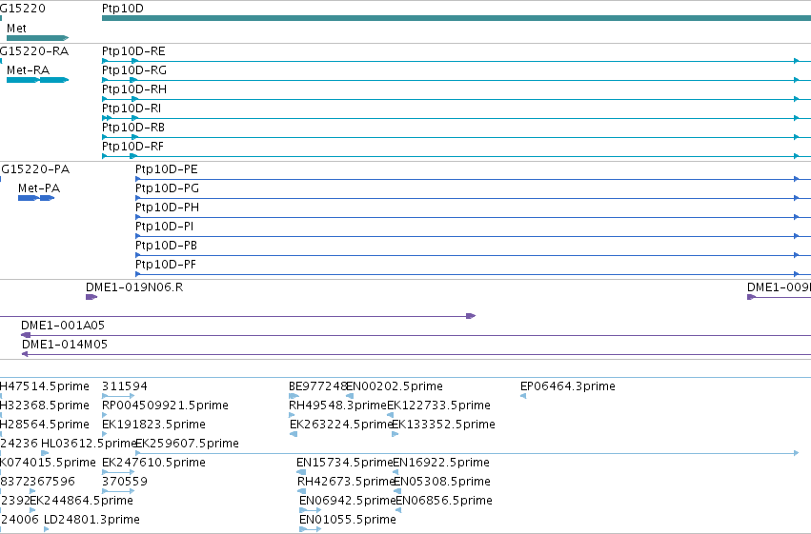Select the EN06856.5prime EST label

point(444,501)
